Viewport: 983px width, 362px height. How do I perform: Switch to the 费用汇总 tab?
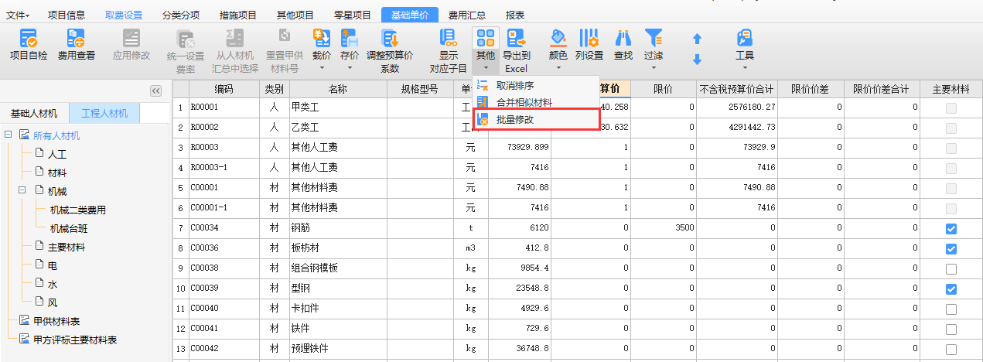click(x=468, y=15)
